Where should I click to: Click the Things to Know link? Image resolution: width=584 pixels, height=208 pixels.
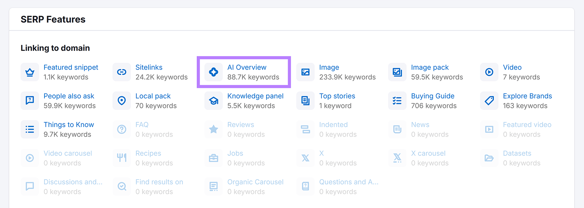(69, 125)
